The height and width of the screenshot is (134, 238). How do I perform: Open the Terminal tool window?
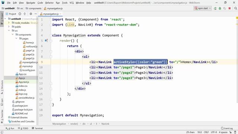(37, 128)
